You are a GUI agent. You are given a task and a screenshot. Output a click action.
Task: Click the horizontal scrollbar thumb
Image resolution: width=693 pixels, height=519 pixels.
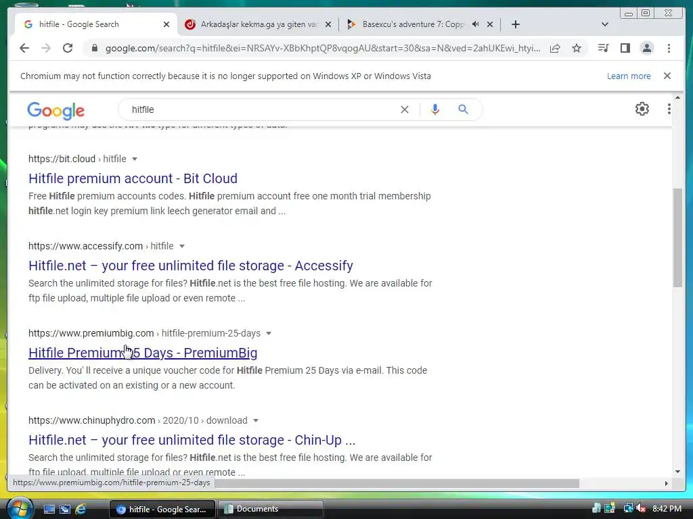[x=397, y=483]
